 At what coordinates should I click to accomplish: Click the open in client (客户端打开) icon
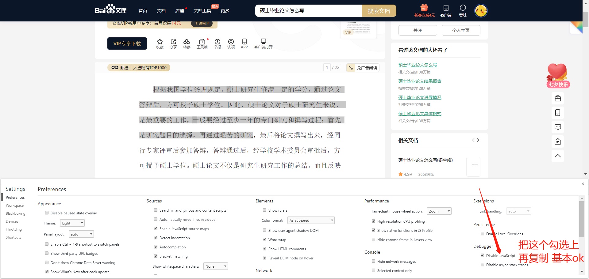pyautogui.click(x=263, y=42)
